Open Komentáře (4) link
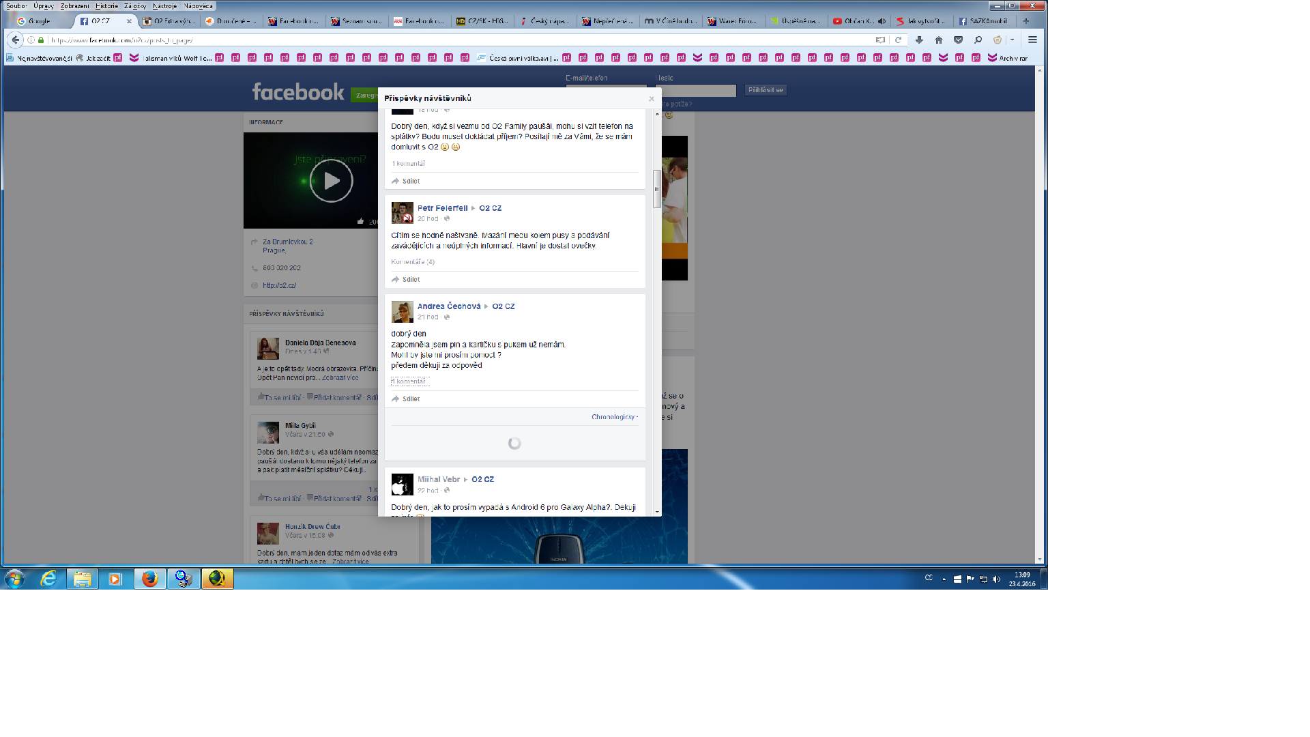Screen dimensions: 1310x737 (x=413, y=262)
